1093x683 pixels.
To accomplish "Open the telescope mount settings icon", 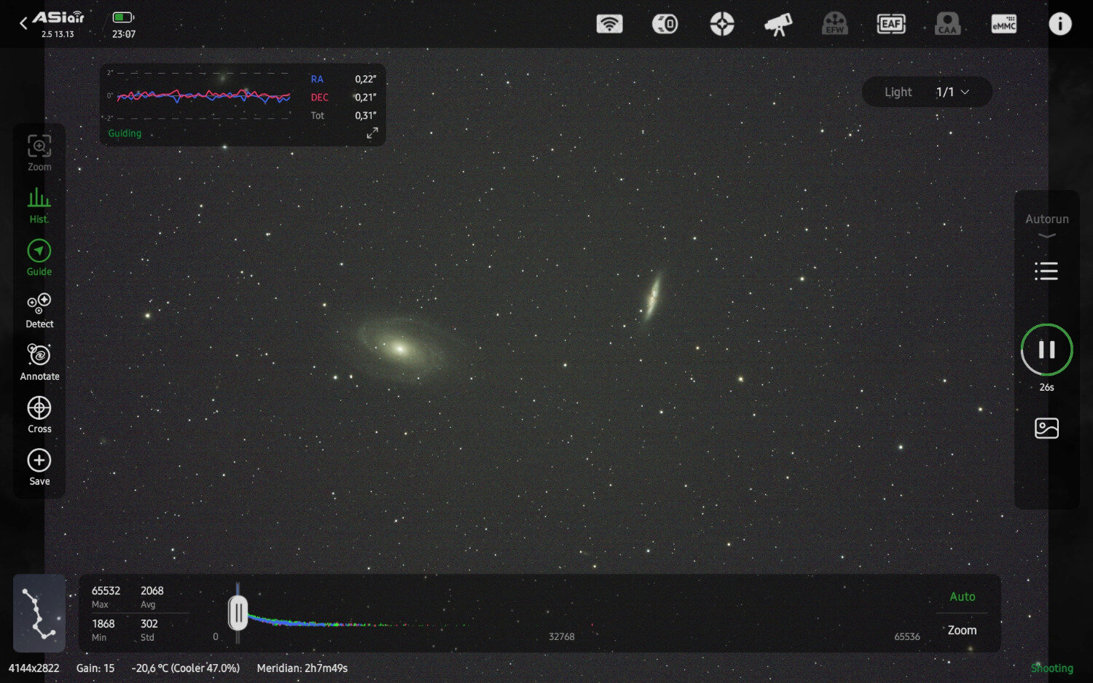I will click(x=778, y=24).
